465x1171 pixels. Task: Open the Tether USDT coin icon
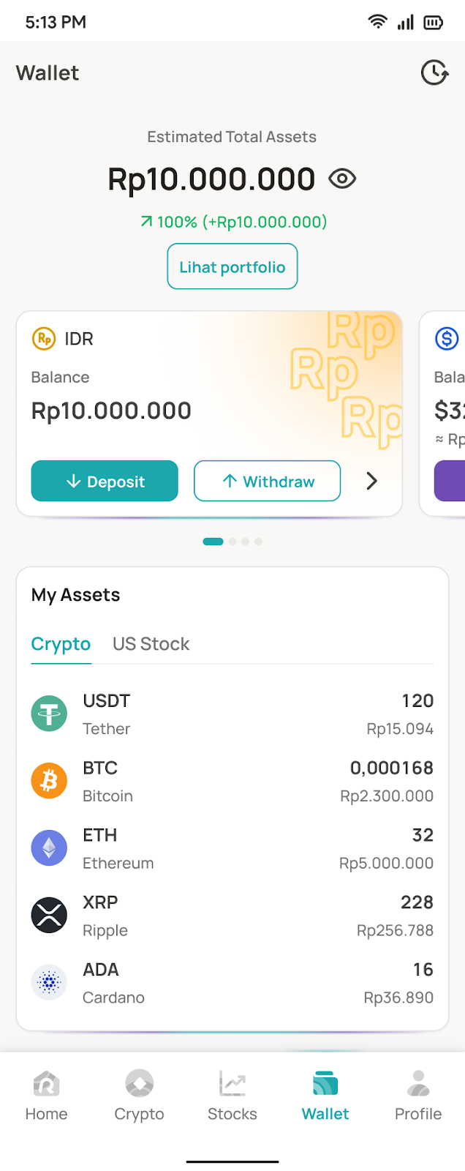point(49,714)
